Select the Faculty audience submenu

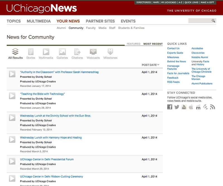click(x=91, y=28)
